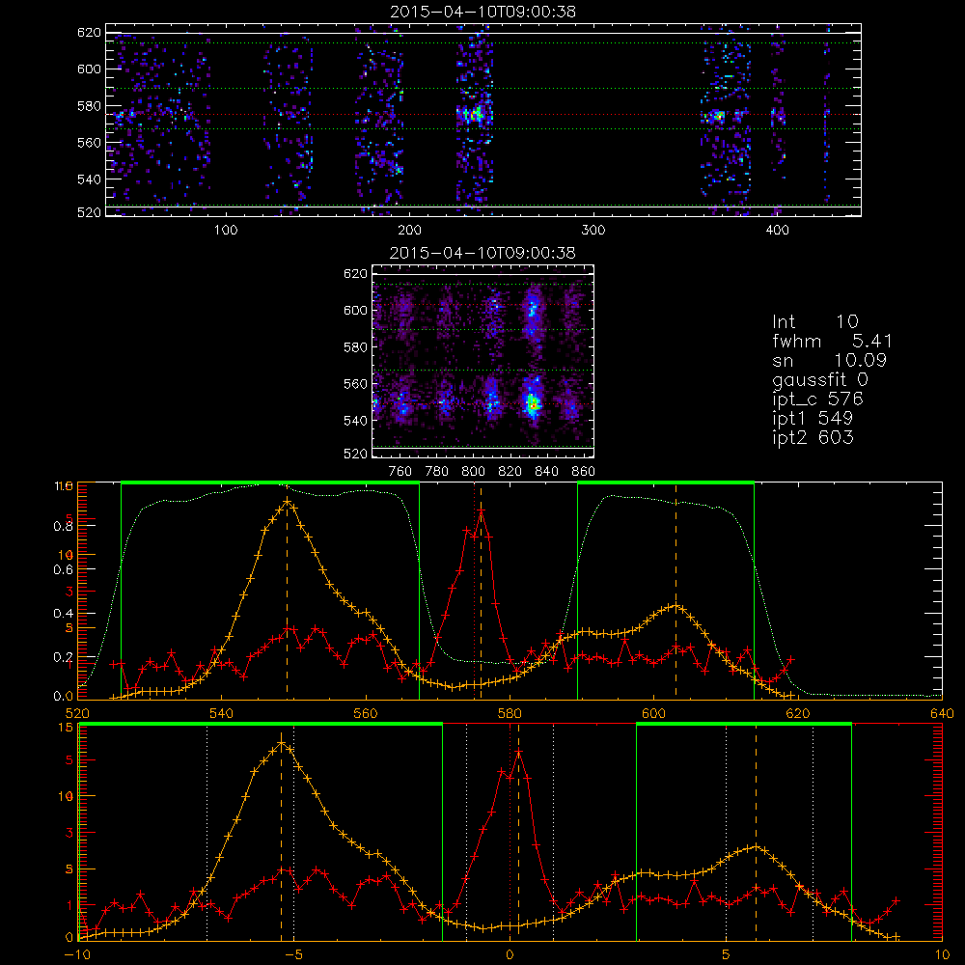Click the red curve's central peak in the upper profile plot
This screenshot has height=965, width=965.
[x=482, y=510]
